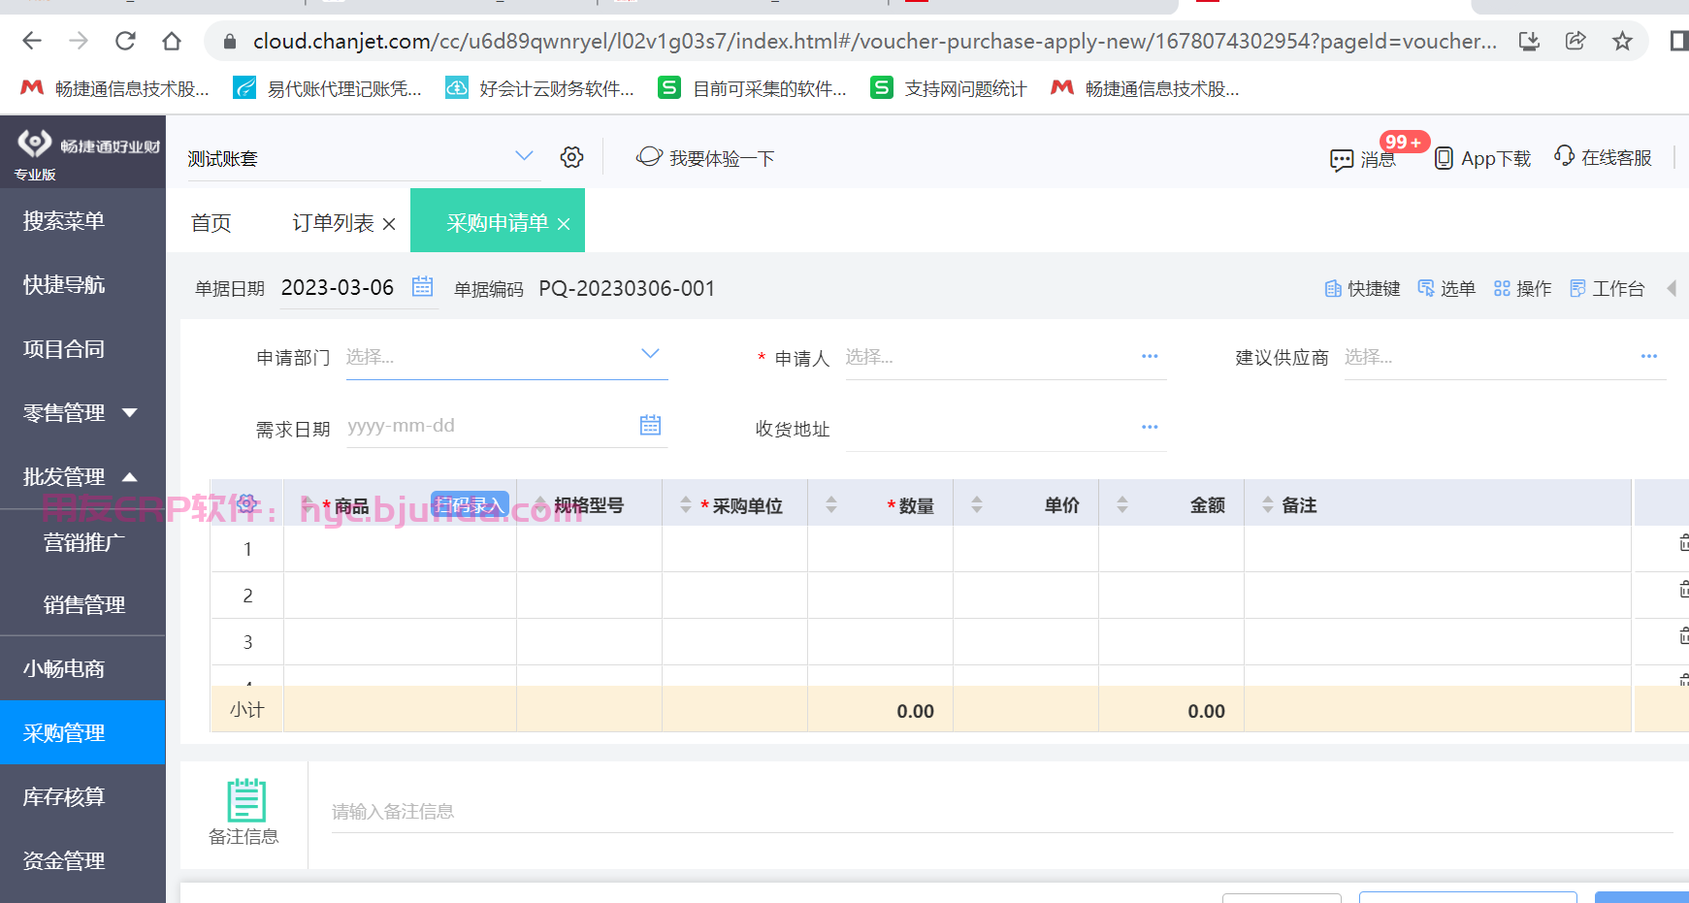Open 申请人 selection ellipsis
Viewport: 1689px width, 903px height.
click(1150, 357)
